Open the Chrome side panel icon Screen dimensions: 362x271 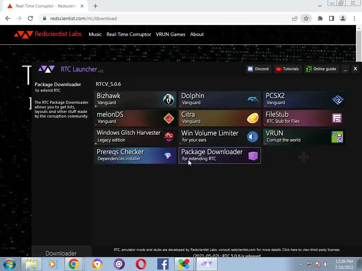coord(332,18)
